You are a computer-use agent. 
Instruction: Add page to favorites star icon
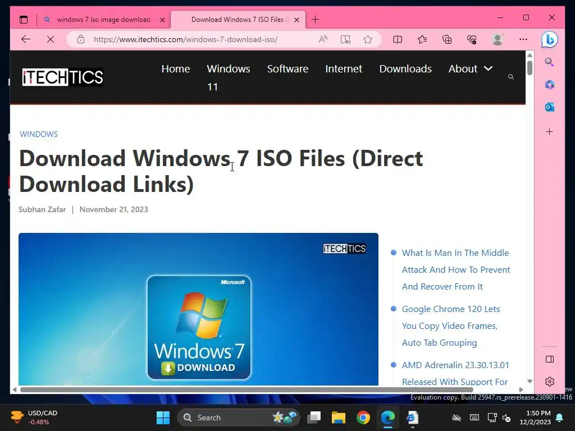pyautogui.click(x=368, y=39)
